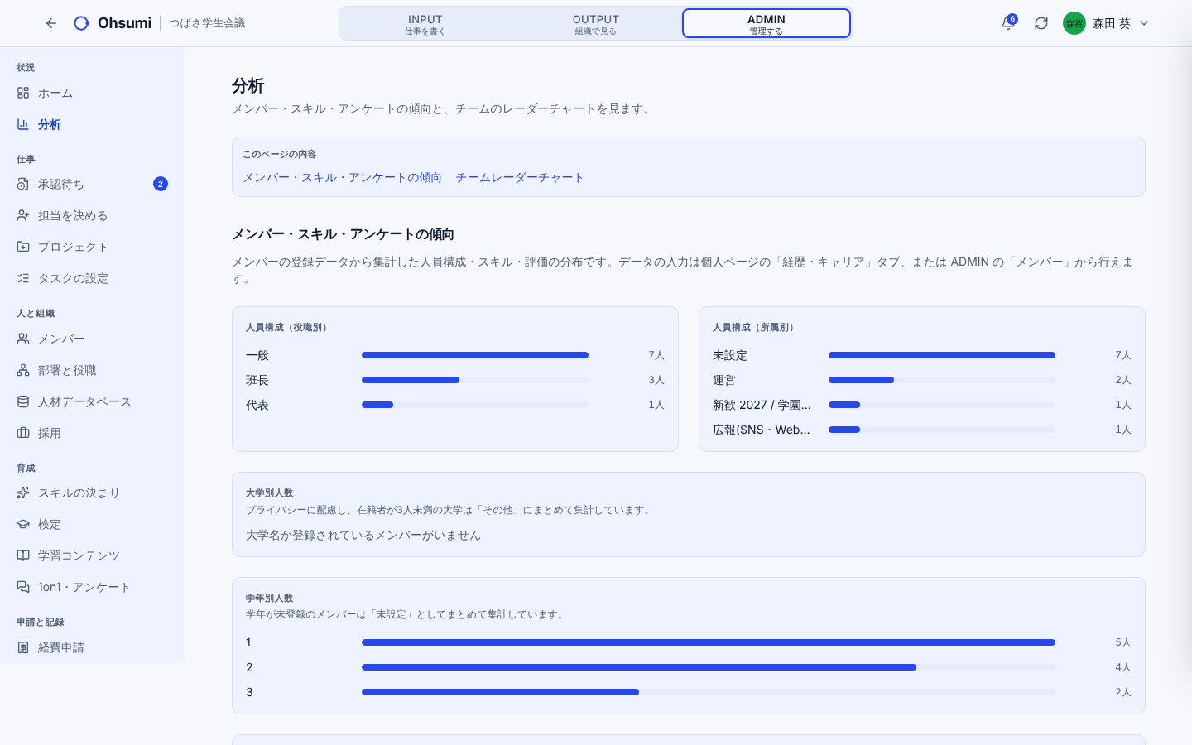Click the 経費申請 receipt icon
Screen dimensions: 1192x745
(23, 647)
